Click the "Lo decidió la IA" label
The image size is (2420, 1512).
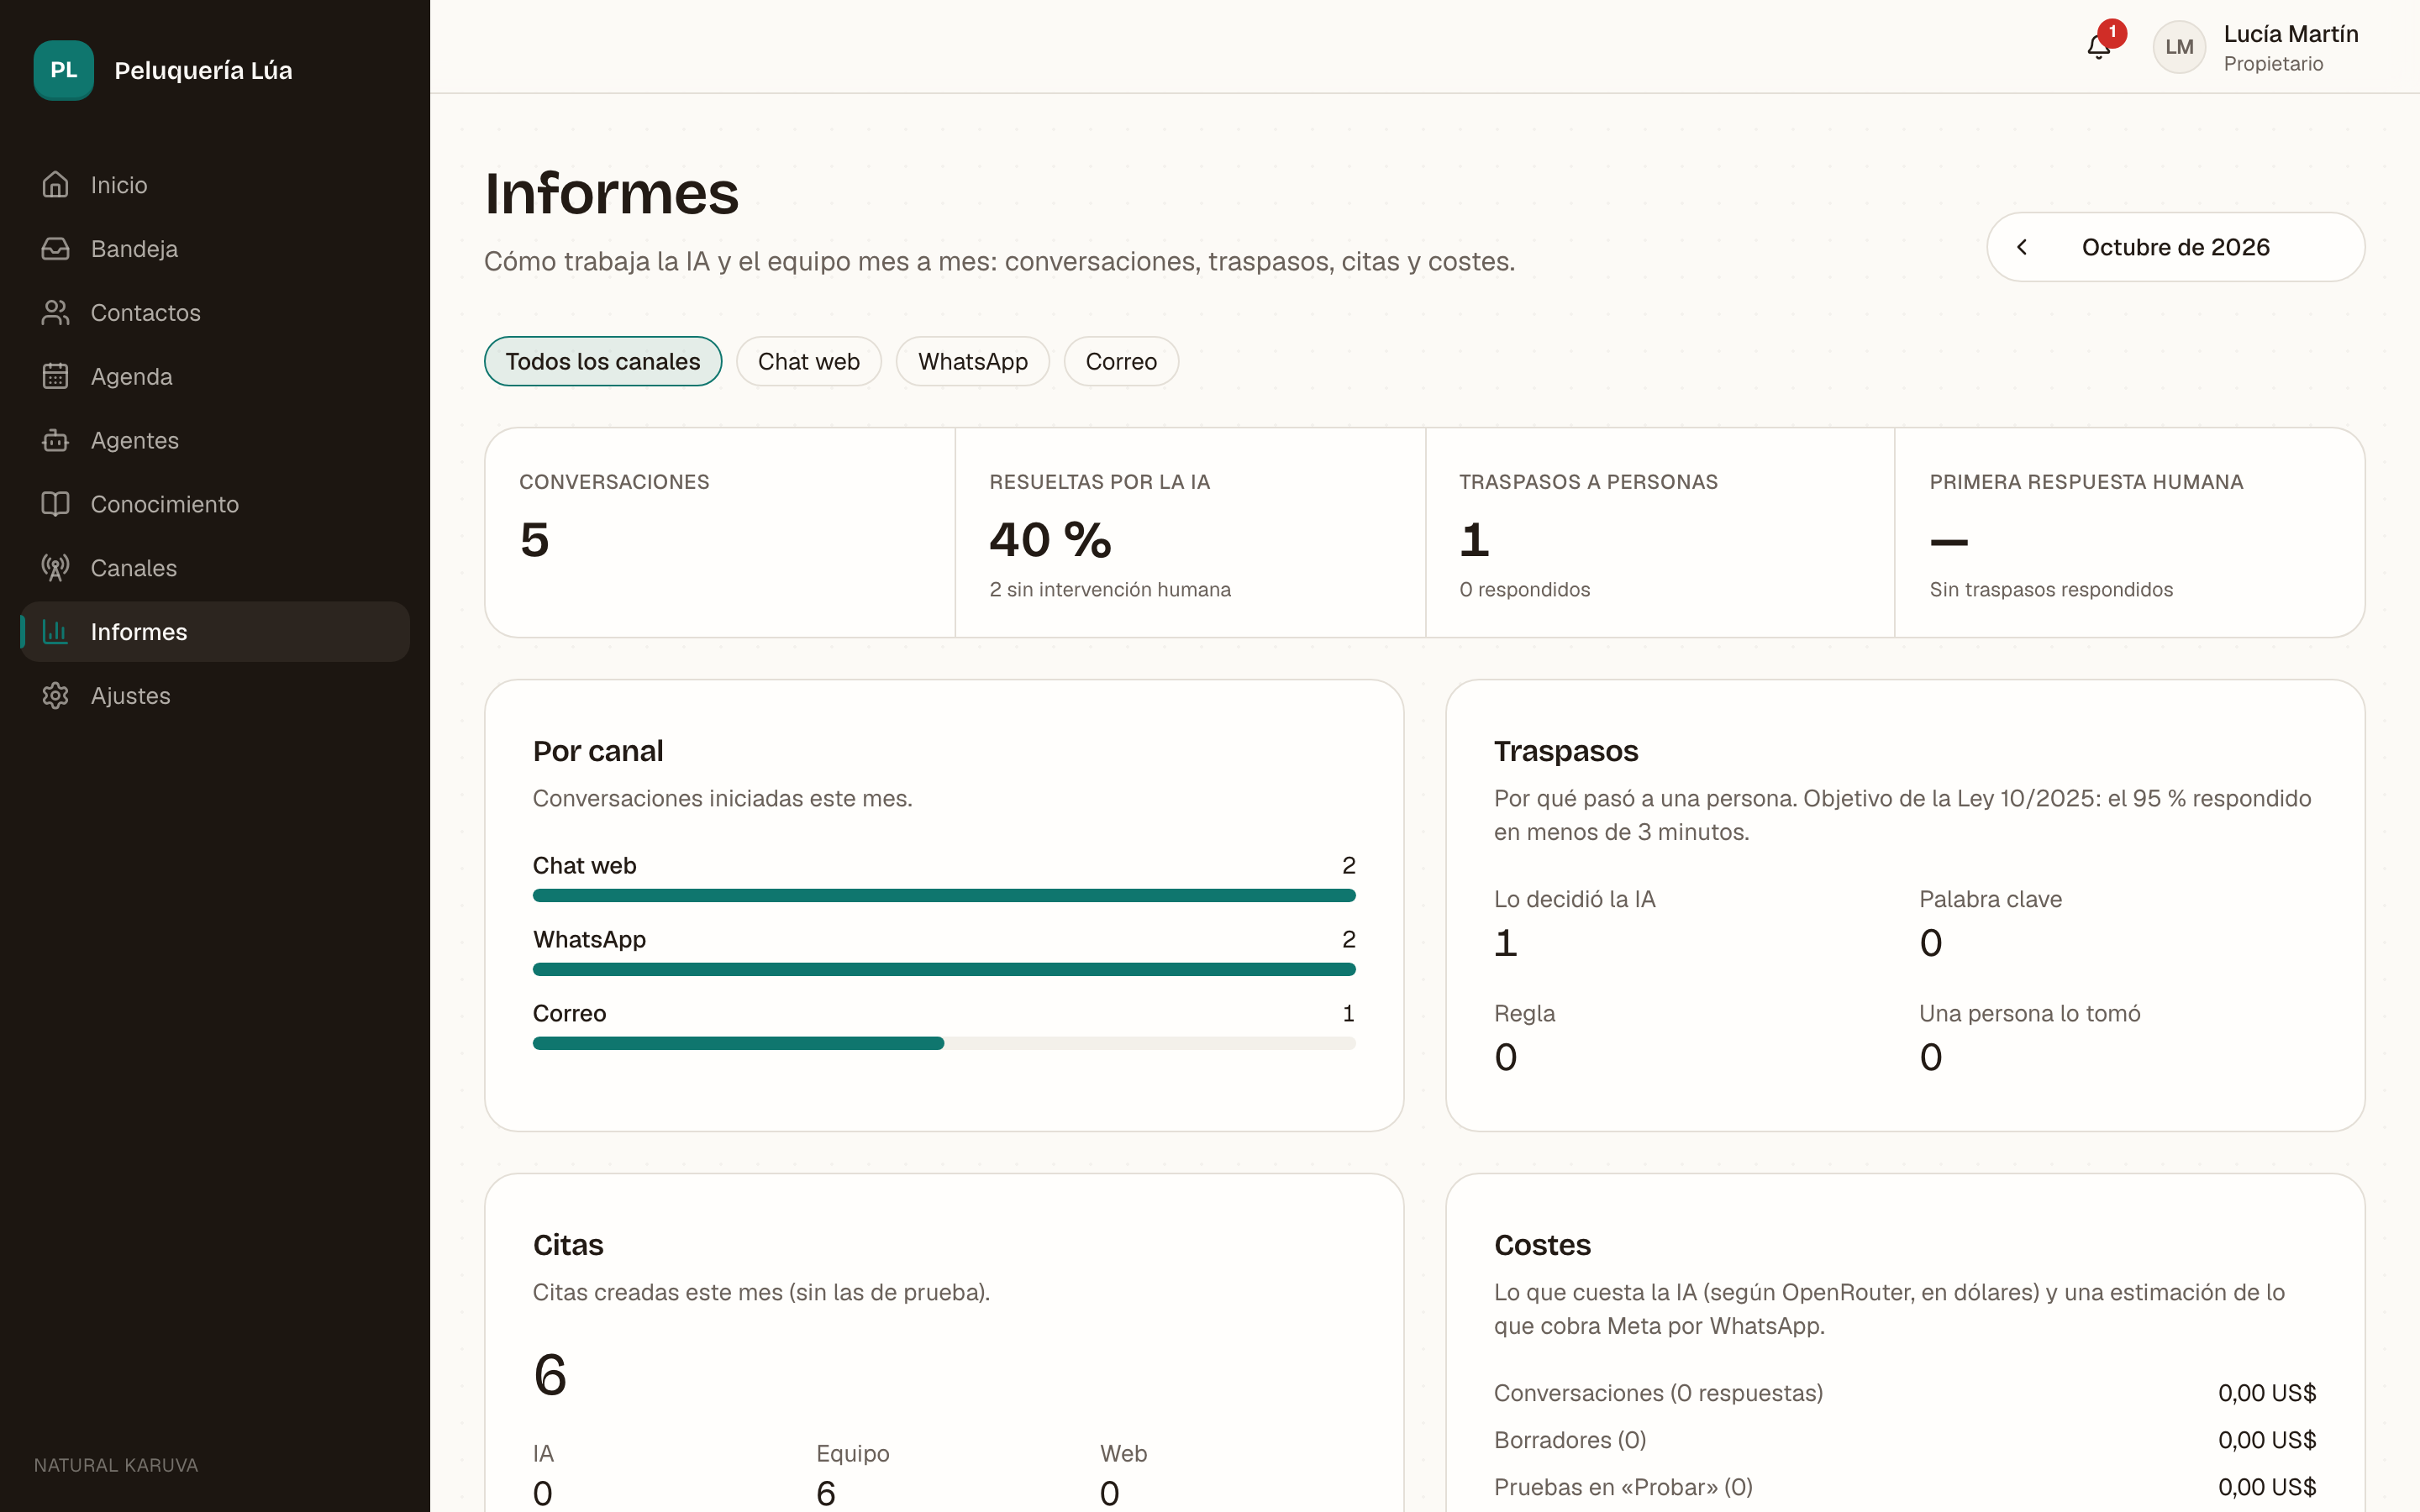[x=1574, y=899]
